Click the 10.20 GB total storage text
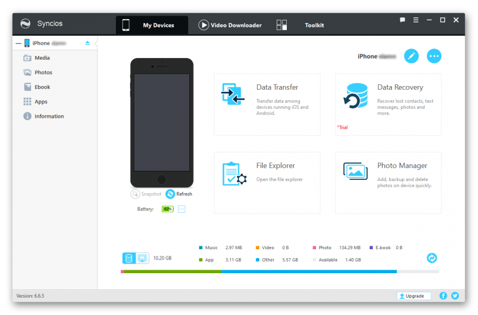Image resolution: width=478 pixels, height=315 pixels. [162, 258]
